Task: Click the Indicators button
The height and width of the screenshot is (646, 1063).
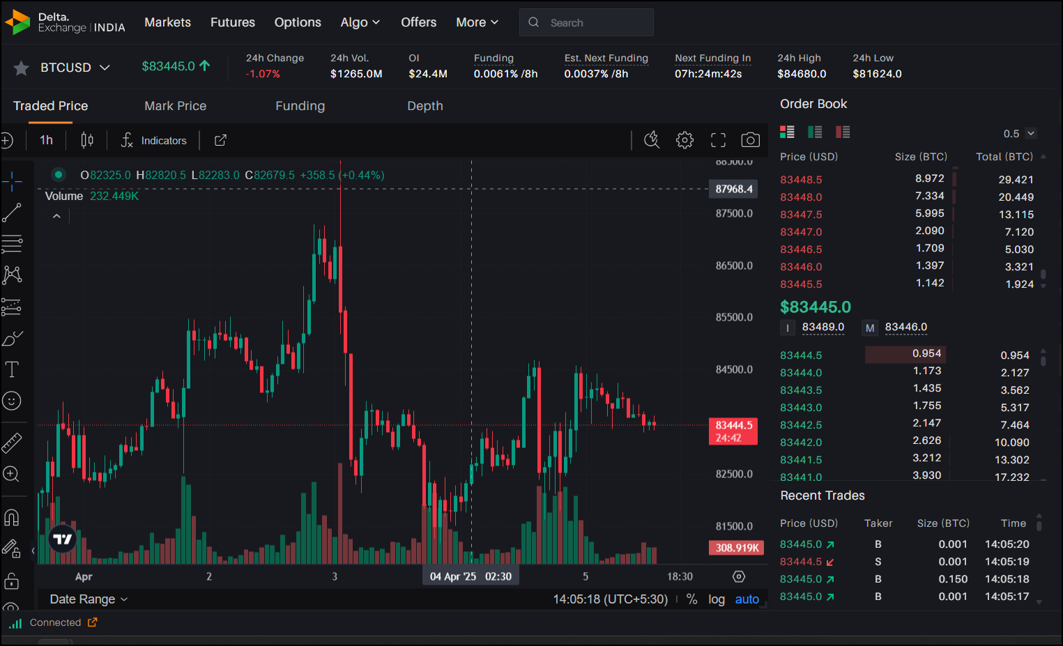Action: click(153, 140)
